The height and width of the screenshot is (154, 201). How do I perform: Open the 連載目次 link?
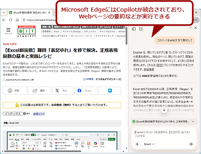pos(39,114)
